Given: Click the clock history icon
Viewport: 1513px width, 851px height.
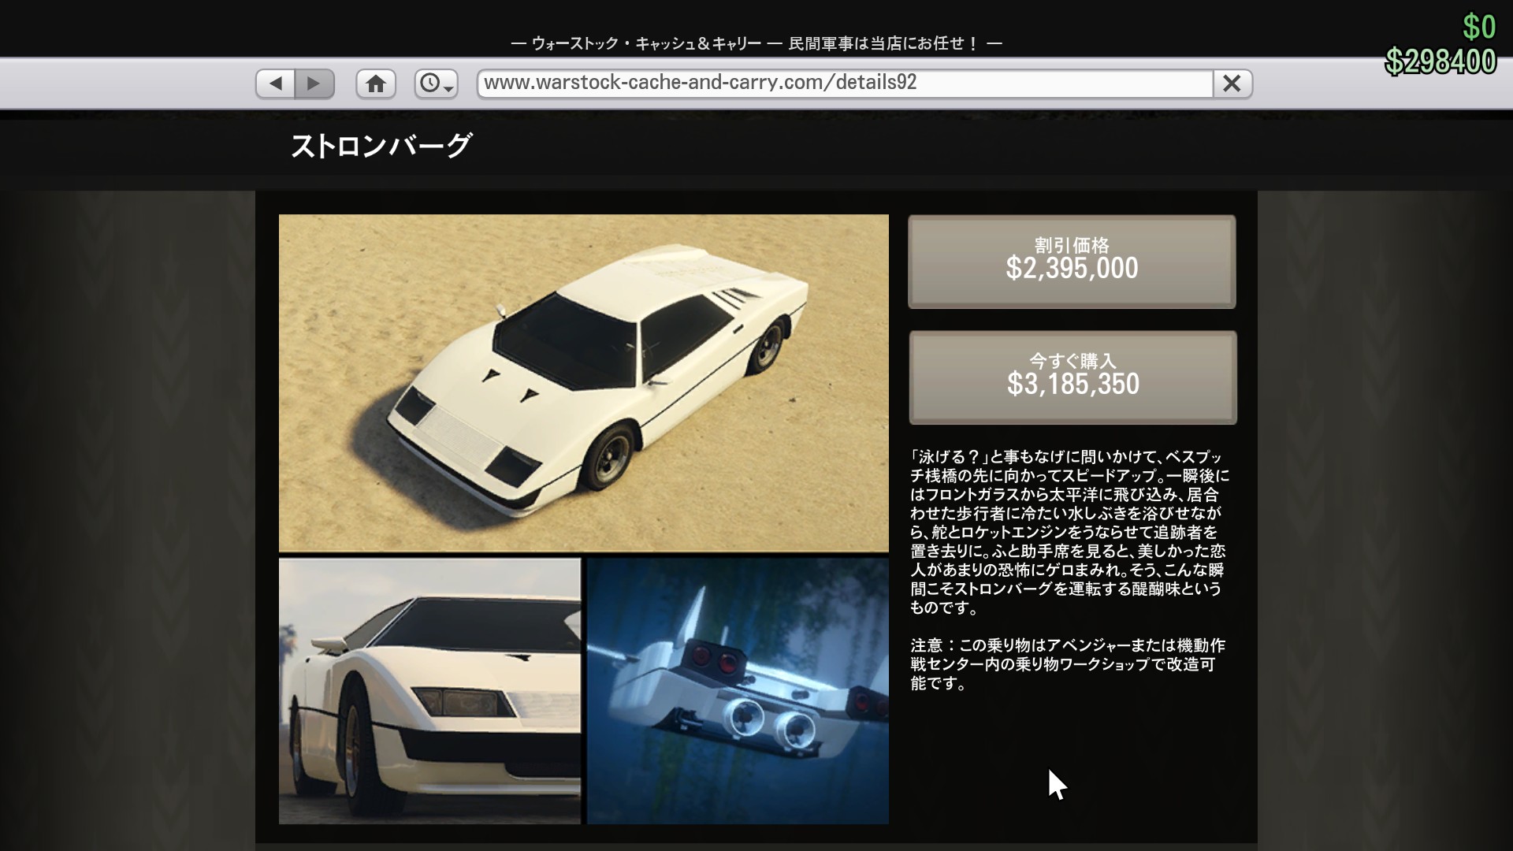Looking at the screenshot, I should tap(429, 84).
